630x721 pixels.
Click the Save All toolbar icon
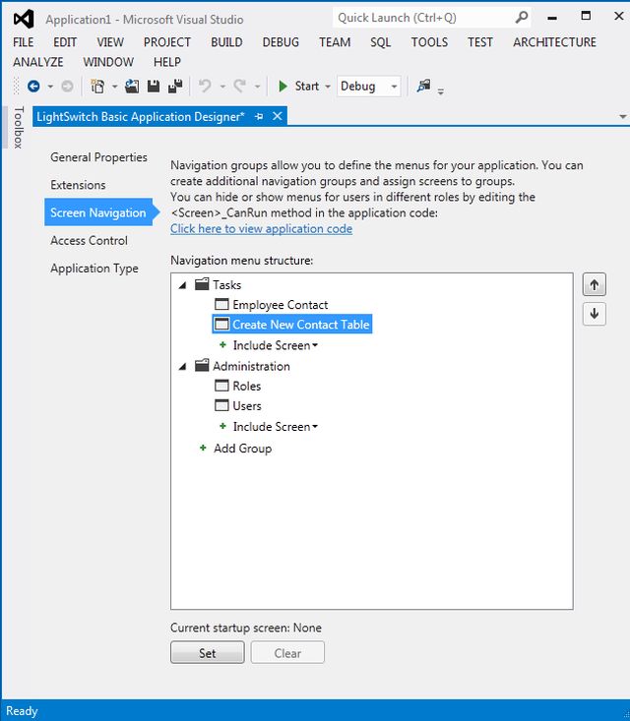[175, 86]
